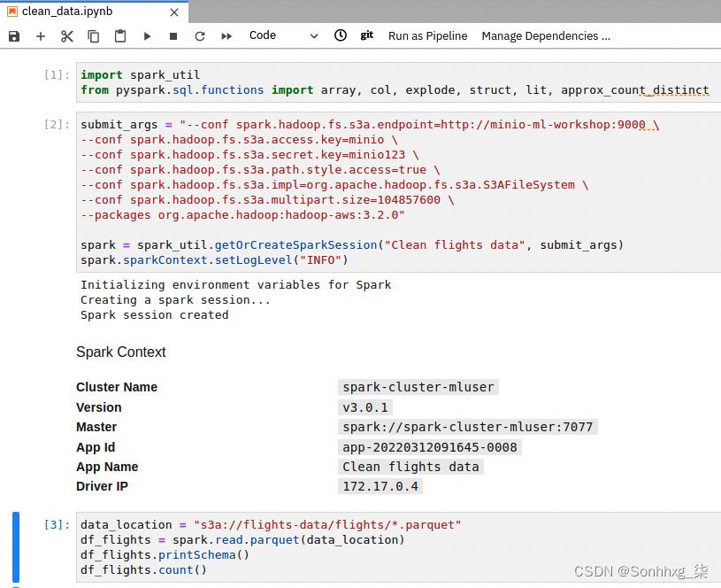The image size is (721, 588).
Task: Click the app-20220312091645-0008 app id
Action: [x=429, y=447]
